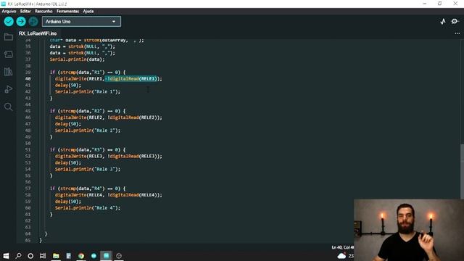The width and height of the screenshot is (464, 261).
Task: Open the Boards Manager sidebar icon
Action: (x=8, y=54)
